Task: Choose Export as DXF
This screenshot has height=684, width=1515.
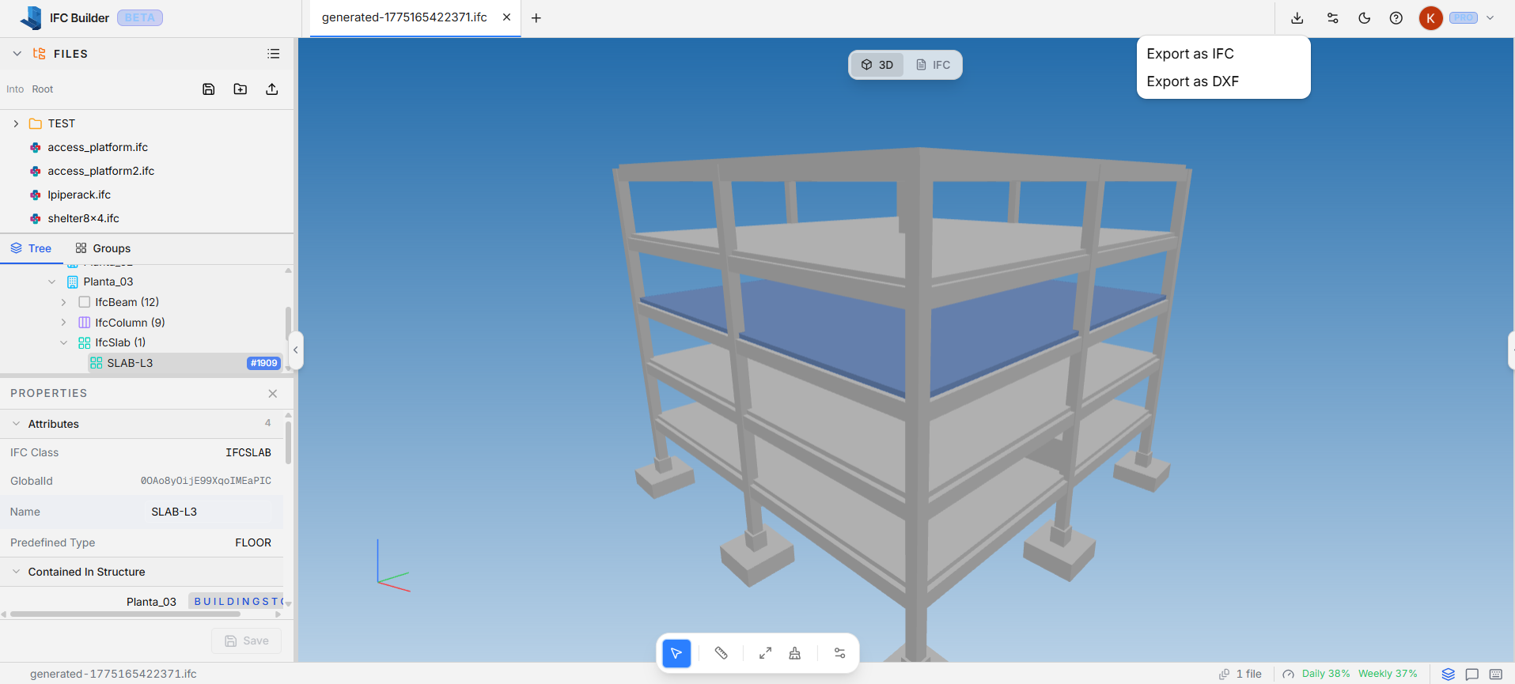Action: pyautogui.click(x=1192, y=81)
